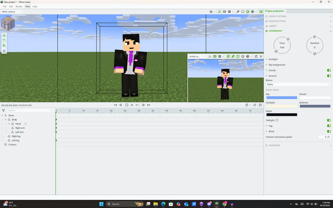Toggle the secondary view icon in main toolbar

click(x=261, y=12)
